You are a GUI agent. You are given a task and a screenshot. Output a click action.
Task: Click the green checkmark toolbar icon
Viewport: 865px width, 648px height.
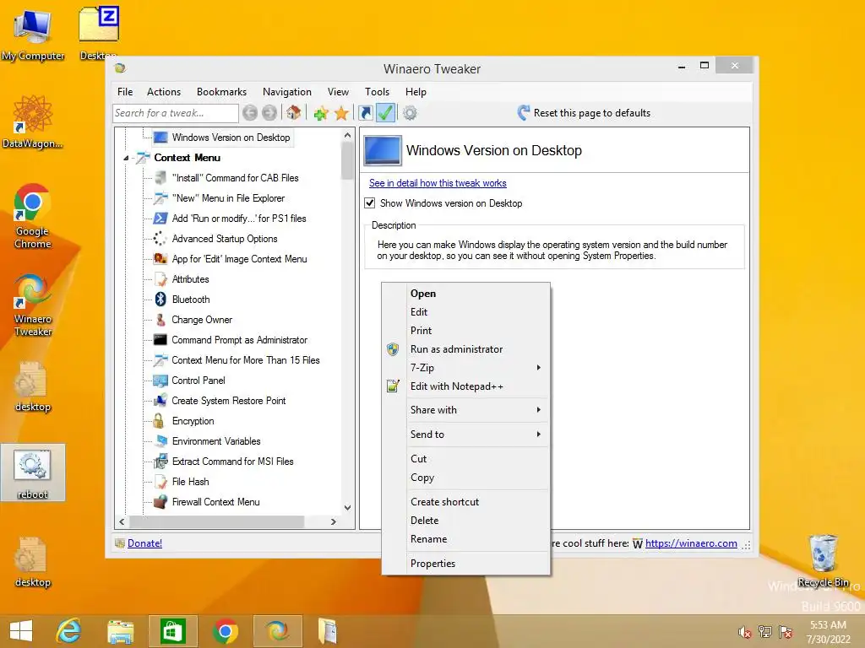pos(385,113)
